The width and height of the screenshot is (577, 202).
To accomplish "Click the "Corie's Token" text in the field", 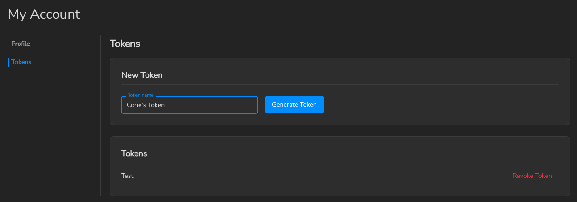I will 146,105.
